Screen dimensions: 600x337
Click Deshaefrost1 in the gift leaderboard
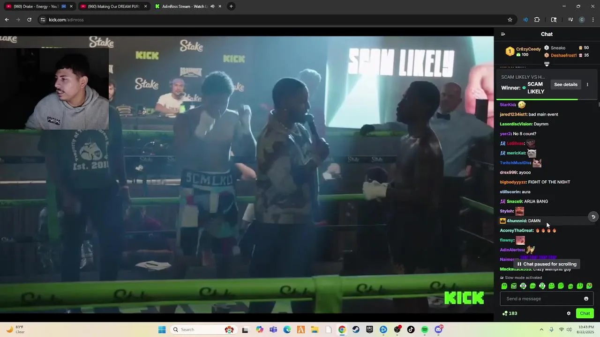coord(563,55)
